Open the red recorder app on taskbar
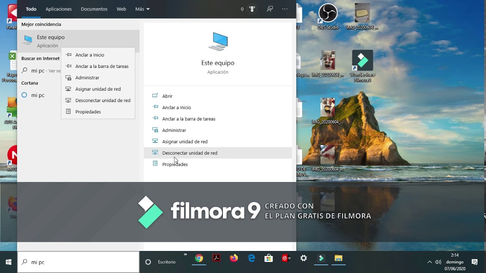The image size is (486, 273). click(x=286, y=259)
